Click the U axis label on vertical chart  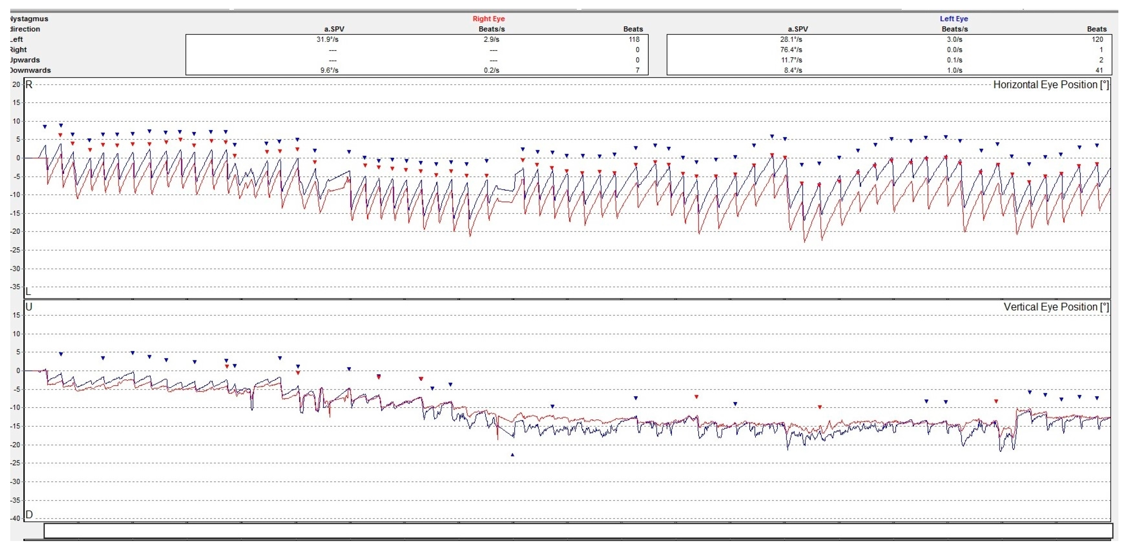pyautogui.click(x=29, y=307)
